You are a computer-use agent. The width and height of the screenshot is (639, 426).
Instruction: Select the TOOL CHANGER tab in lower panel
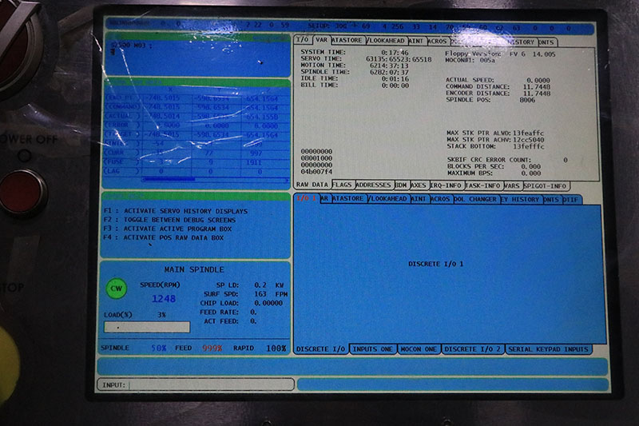(x=476, y=199)
